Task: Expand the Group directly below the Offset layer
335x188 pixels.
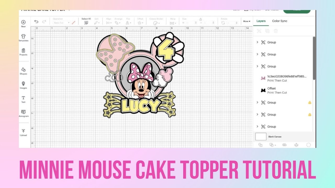Action: (x=257, y=102)
